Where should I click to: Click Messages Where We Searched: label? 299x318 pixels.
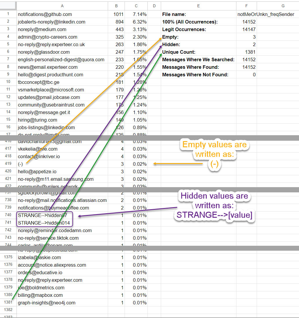198,59
